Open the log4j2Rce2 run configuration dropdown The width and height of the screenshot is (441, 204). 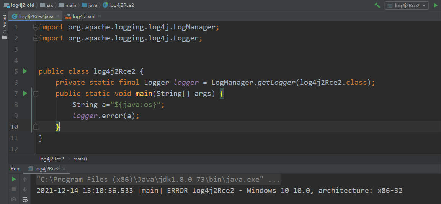click(x=407, y=5)
